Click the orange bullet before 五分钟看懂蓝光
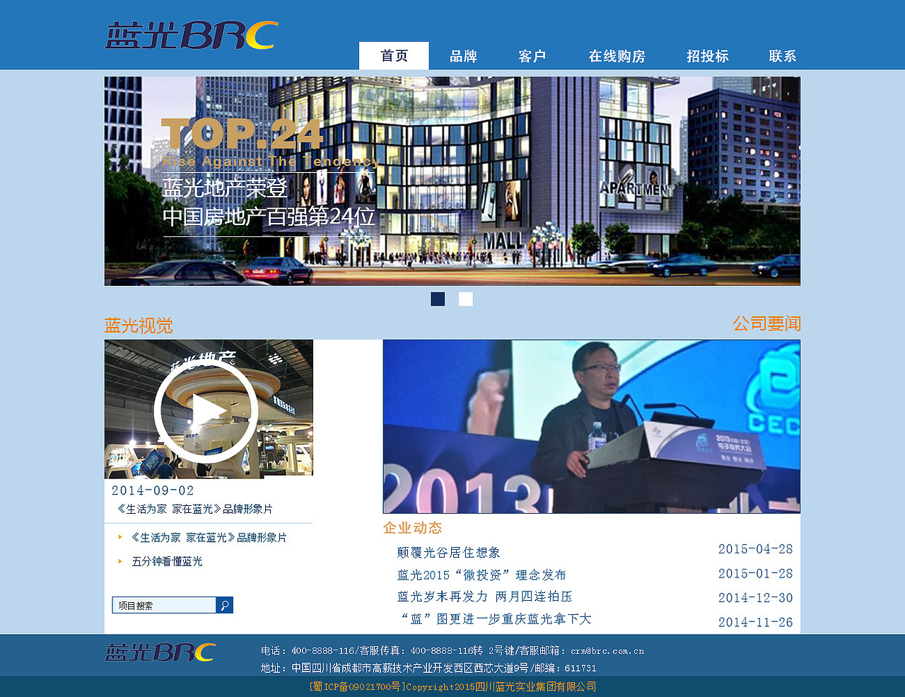Screen dimensions: 905x697 click(x=120, y=561)
